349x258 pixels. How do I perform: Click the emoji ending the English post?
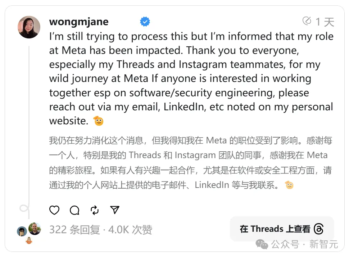99,121
